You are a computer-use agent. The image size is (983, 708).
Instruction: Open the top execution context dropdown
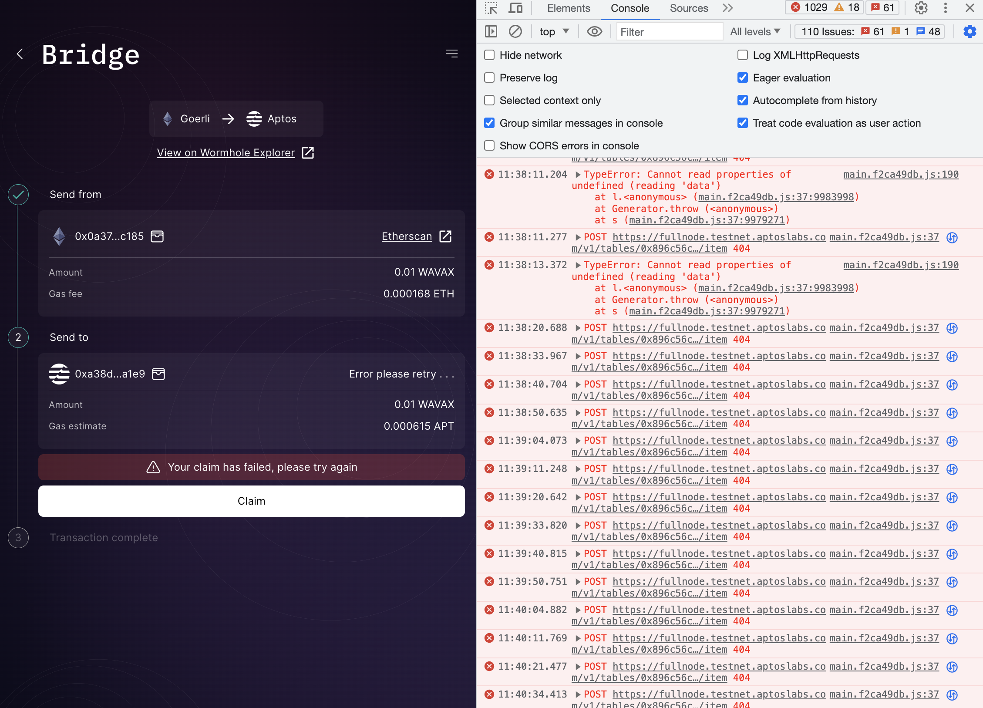tap(553, 31)
